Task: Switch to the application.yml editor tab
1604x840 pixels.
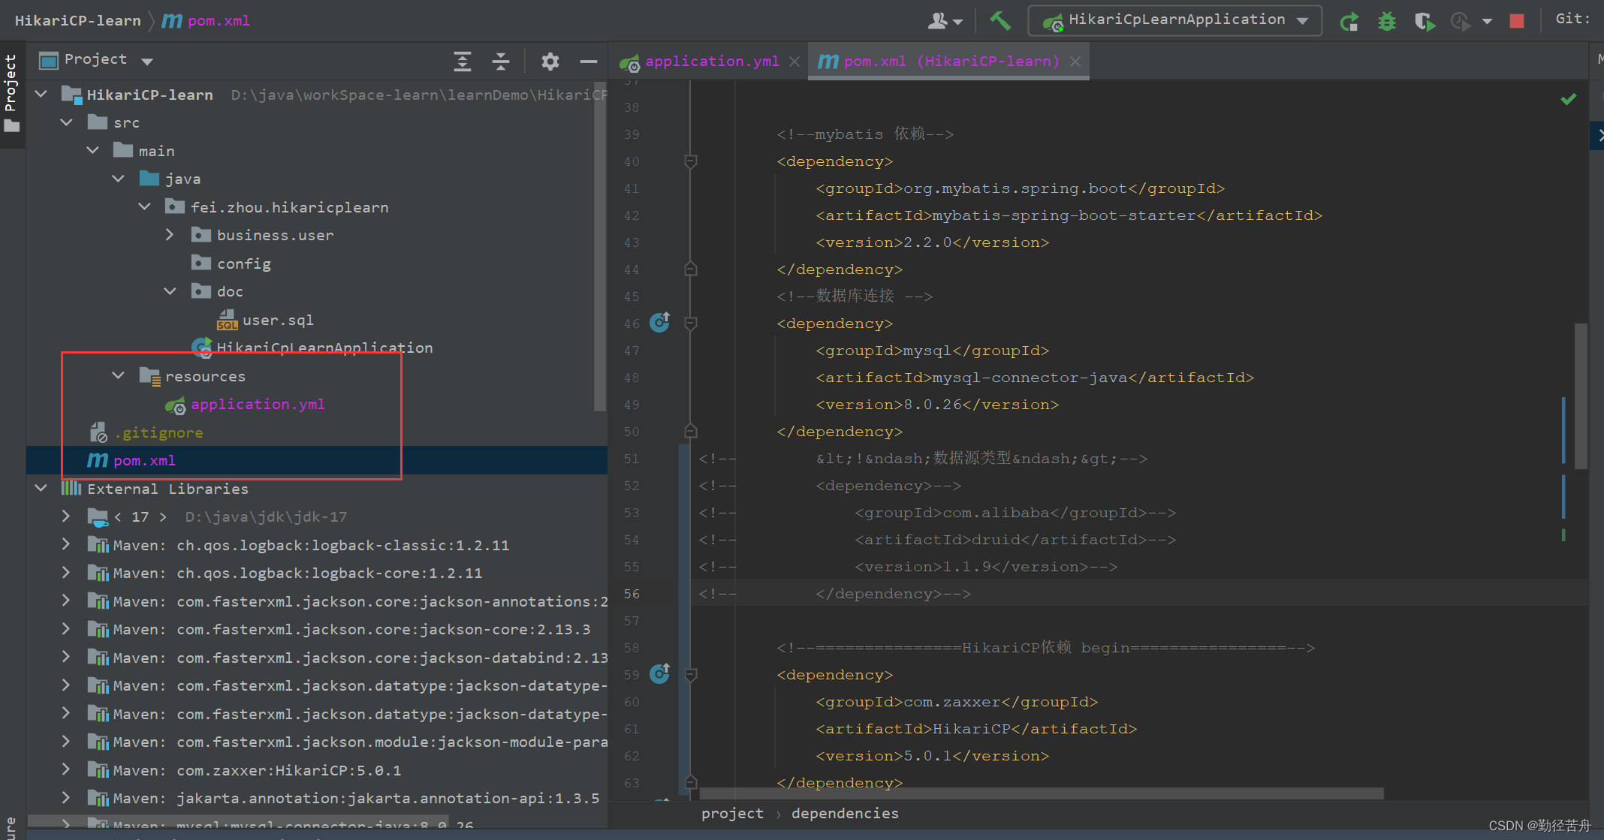Action: [710, 61]
